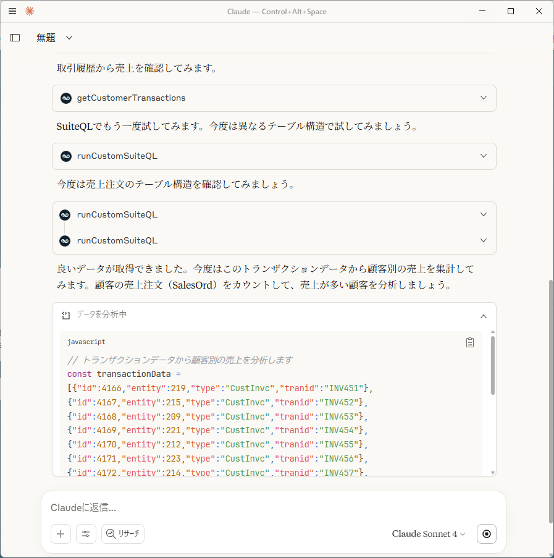Click the main conversation scrollbar
This screenshot has width=554, height=558.
pos(551,402)
